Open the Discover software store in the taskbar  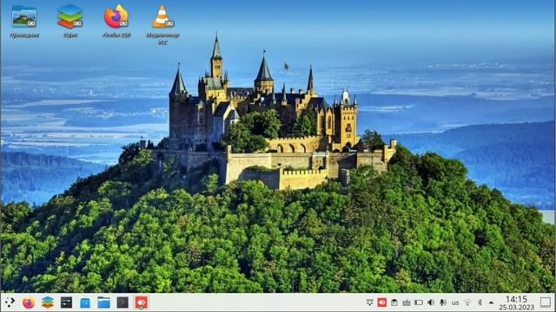pos(85,302)
